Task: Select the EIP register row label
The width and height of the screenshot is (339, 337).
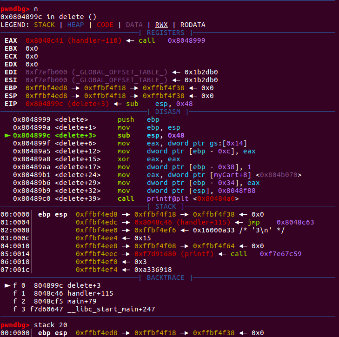Action: tap(11, 104)
